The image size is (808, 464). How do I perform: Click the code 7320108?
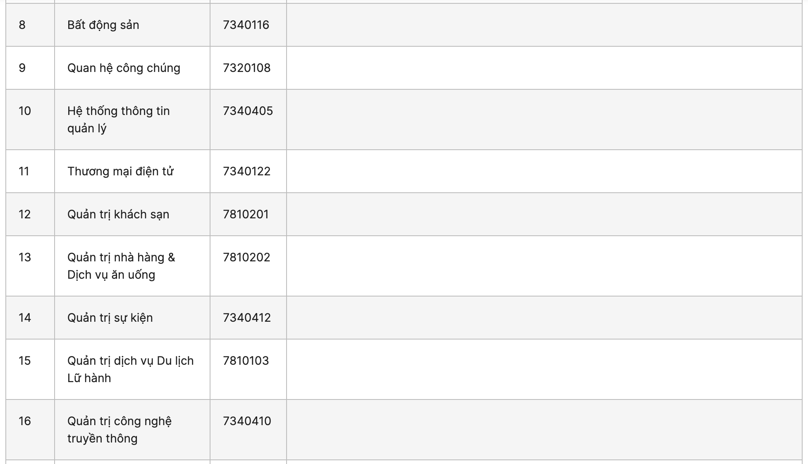pyautogui.click(x=246, y=68)
